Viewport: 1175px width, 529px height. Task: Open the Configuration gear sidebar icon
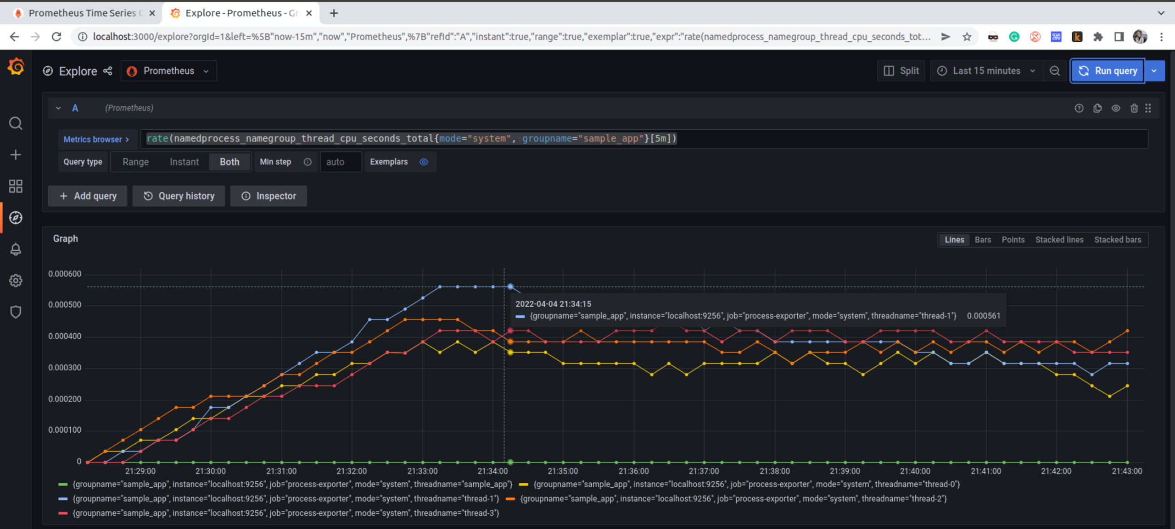(x=16, y=281)
